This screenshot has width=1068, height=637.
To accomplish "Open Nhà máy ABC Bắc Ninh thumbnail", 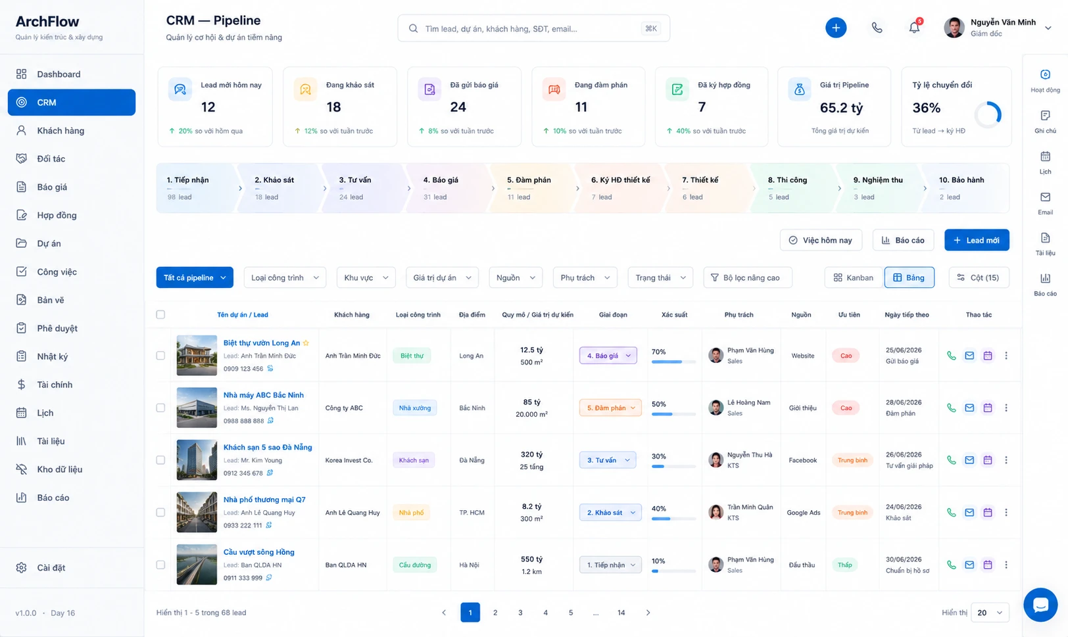I will coord(197,408).
